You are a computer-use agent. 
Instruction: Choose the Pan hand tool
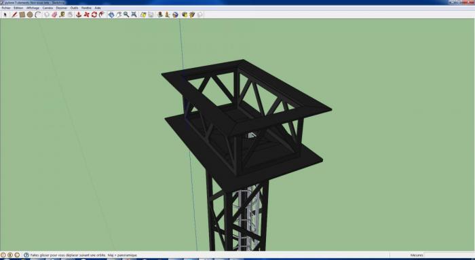click(119, 14)
